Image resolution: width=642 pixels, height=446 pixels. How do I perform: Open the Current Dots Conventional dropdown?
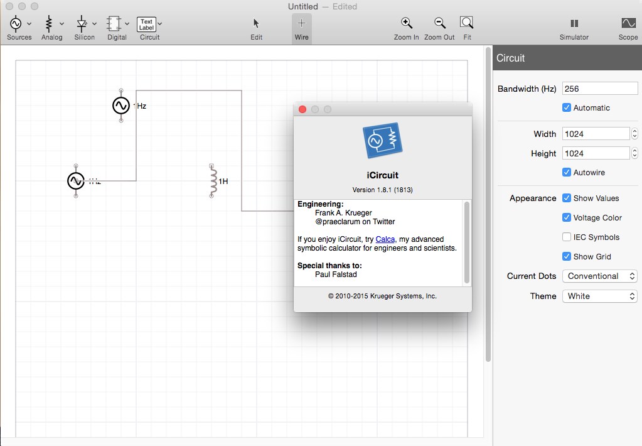click(x=600, y=276)
